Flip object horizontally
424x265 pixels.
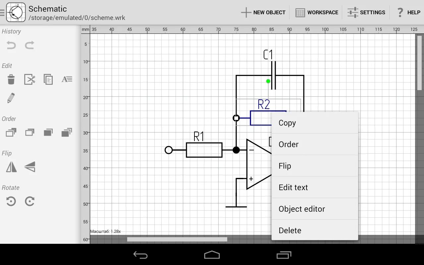pyautogui.click(x=11, y=167)
